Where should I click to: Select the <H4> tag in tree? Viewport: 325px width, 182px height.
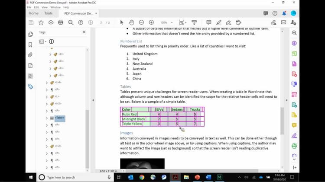click(x=58, y=82)
